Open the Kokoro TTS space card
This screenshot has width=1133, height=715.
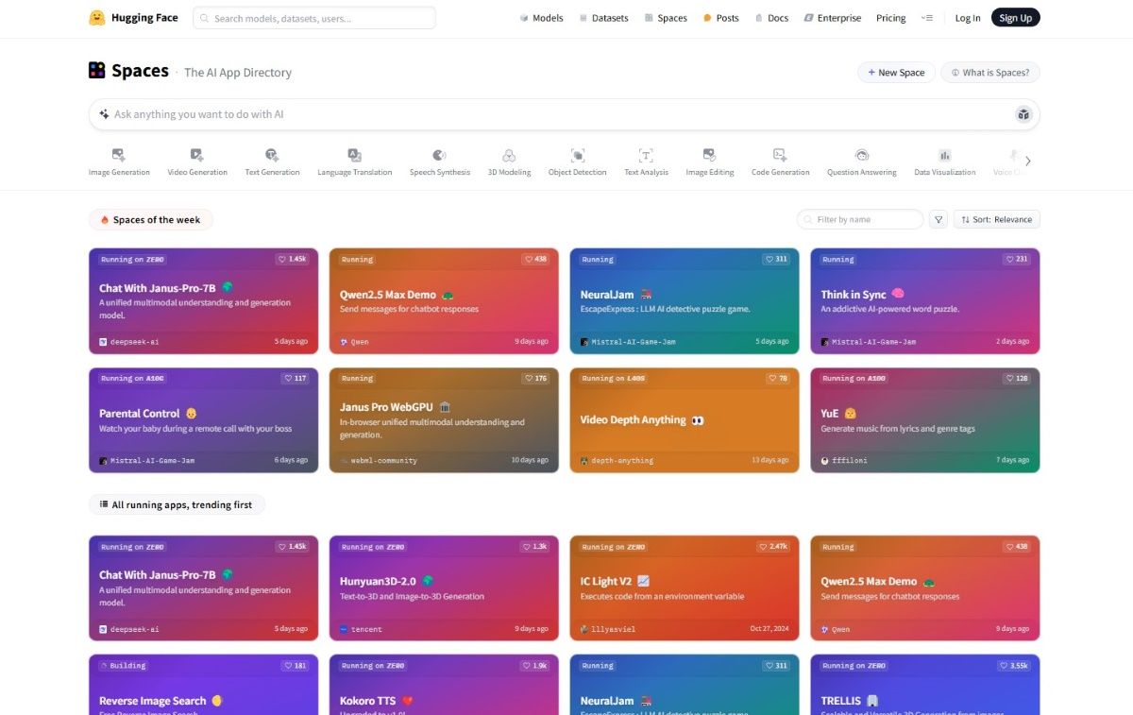tap(444, 685)
